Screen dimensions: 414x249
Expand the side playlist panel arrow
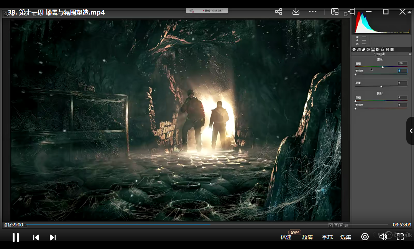pos(411,131)
